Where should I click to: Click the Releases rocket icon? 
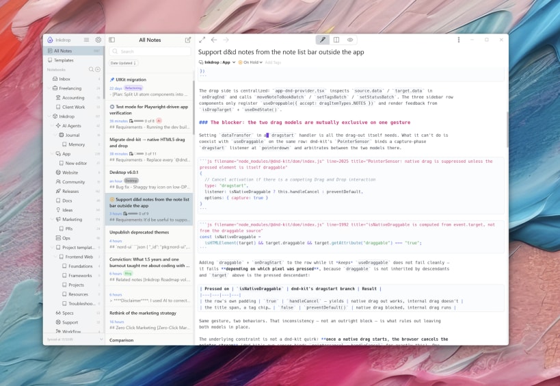[x=58, y=191]
